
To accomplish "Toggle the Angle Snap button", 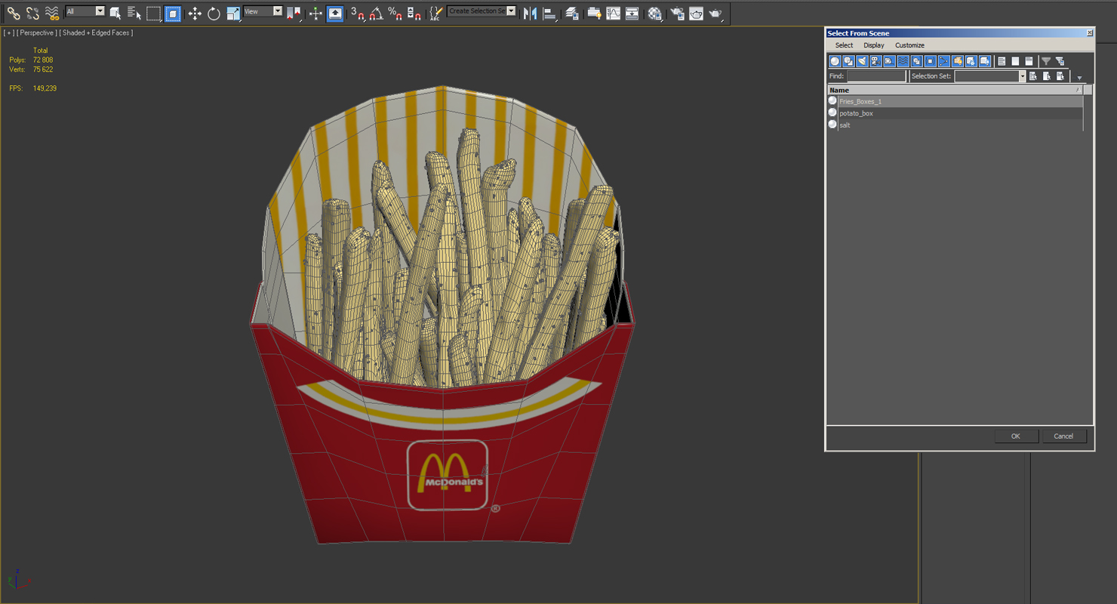I will [x=376, y=13].
